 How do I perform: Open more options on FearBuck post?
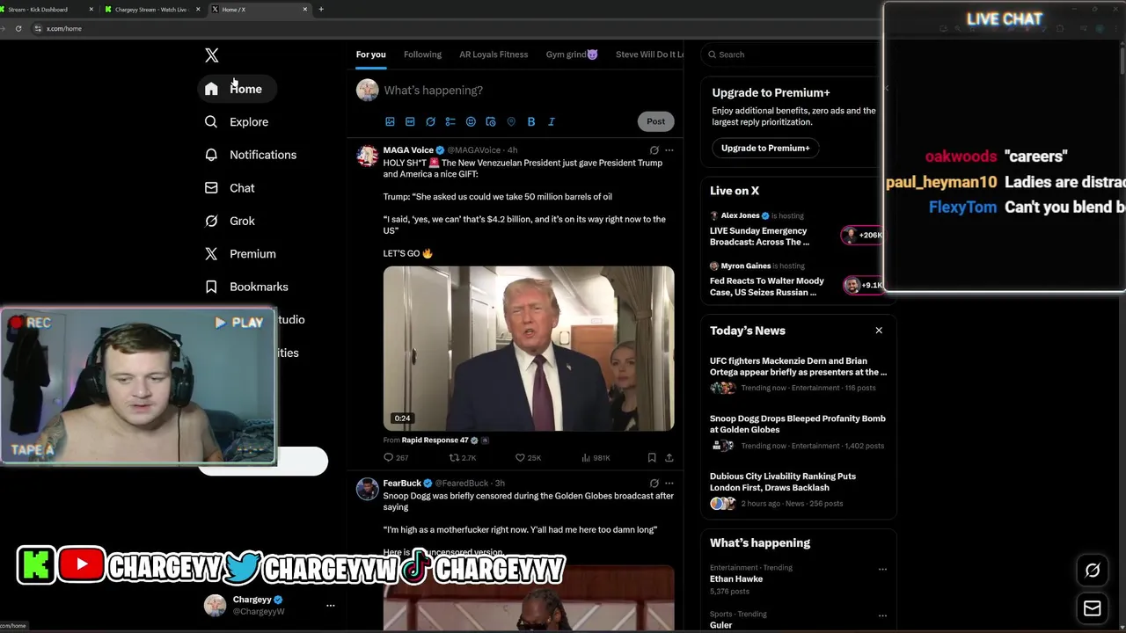click(669, 483)
